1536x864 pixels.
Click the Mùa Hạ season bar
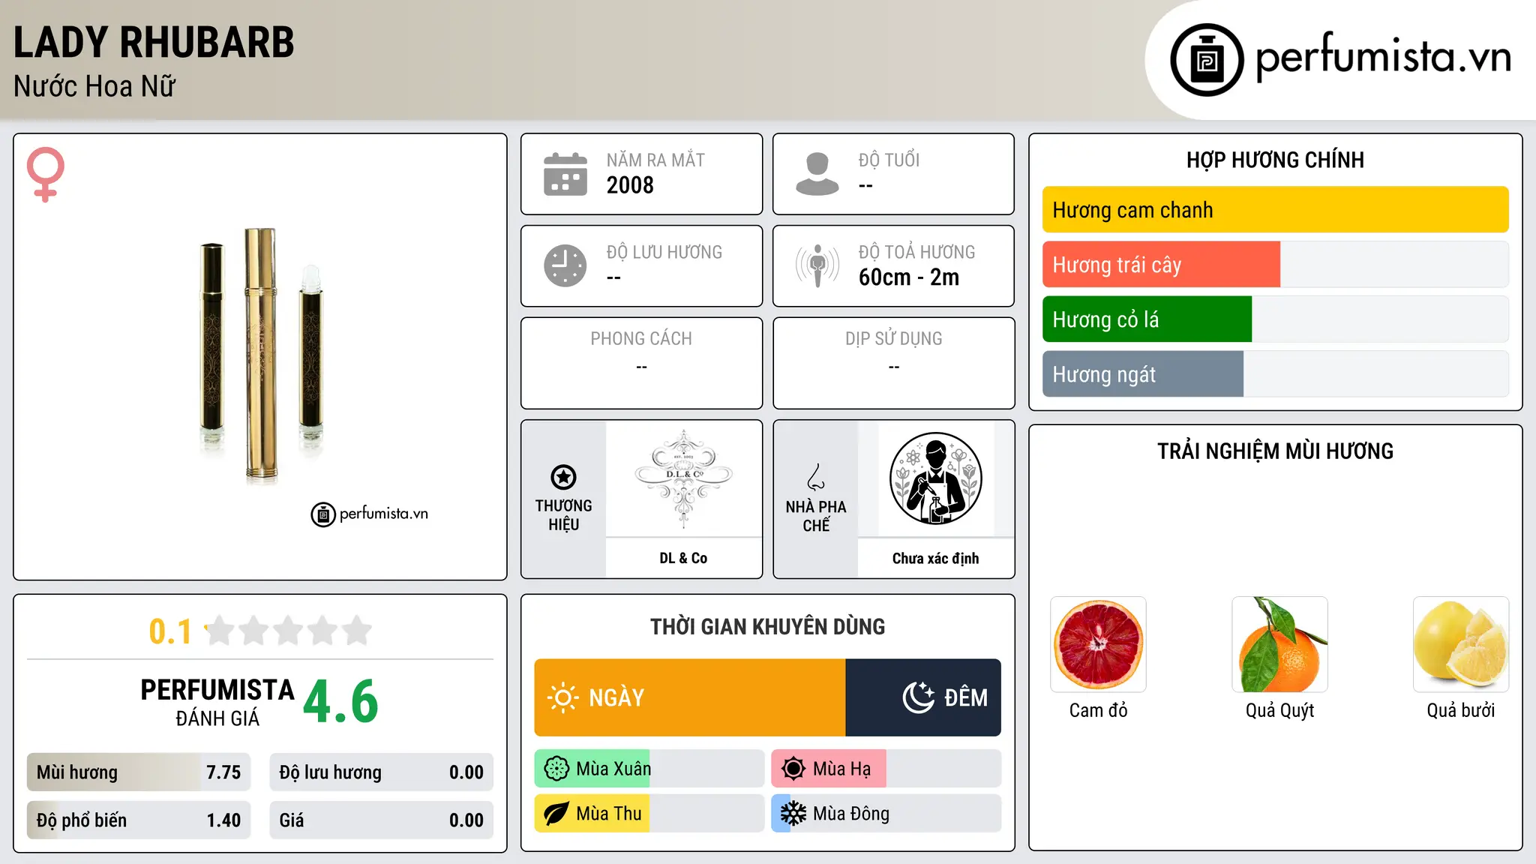tap(886, 769)
